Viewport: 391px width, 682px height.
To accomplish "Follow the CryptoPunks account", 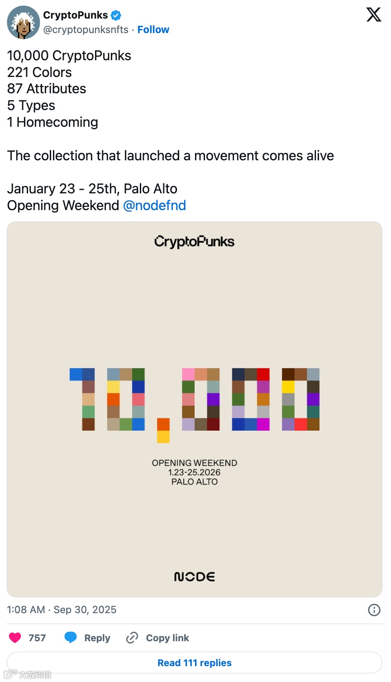I will (153, 29).
